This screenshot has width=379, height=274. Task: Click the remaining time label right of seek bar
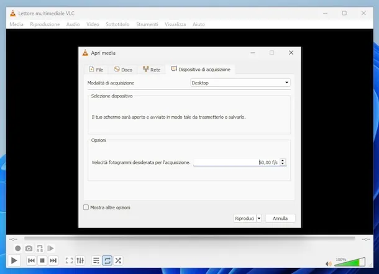(366, 239)
